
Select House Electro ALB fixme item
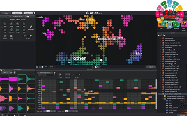point(172,59)
